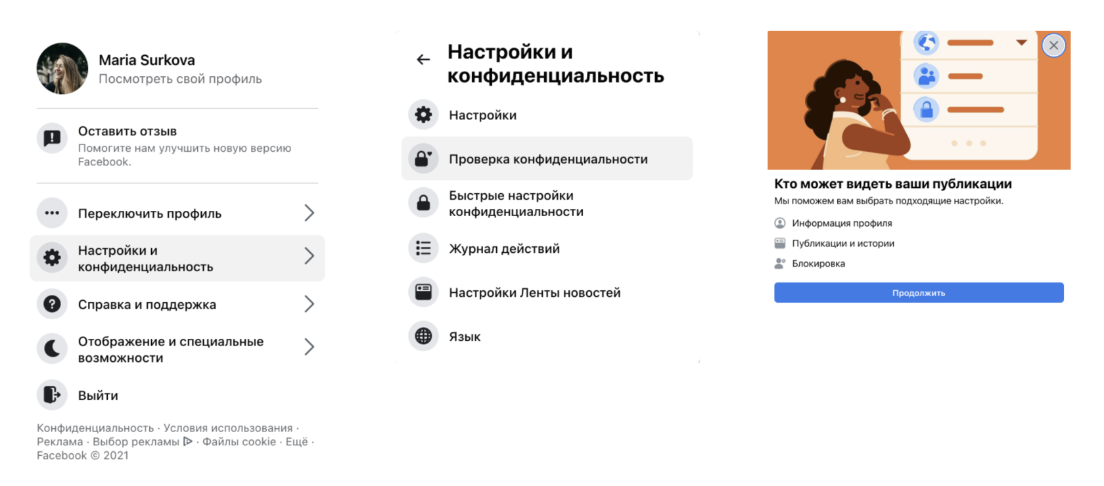Open 'Реклама' footer link
Screen dimensions: 1104x486
60,442
